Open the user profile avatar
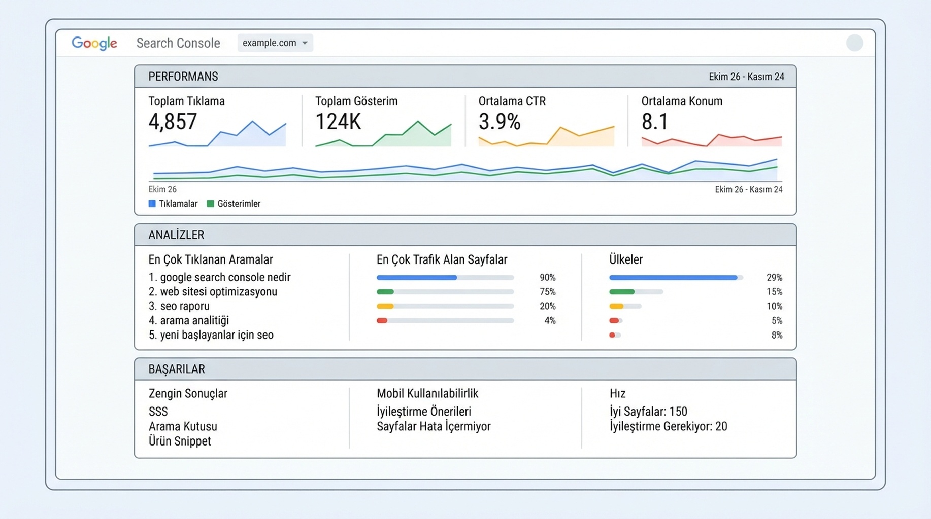931x519 pixels. [x=854, y=43]
